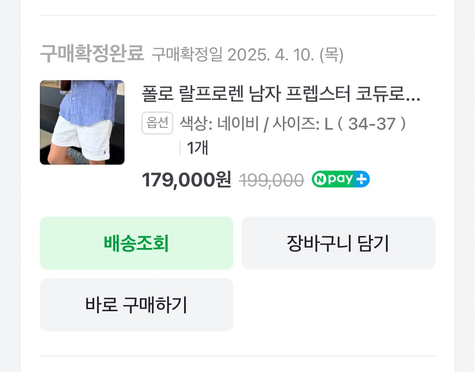Viewport: 475px width, 372px height.
Task: Click the N logo inside the pay badge
Action: (x=321, y=179)
